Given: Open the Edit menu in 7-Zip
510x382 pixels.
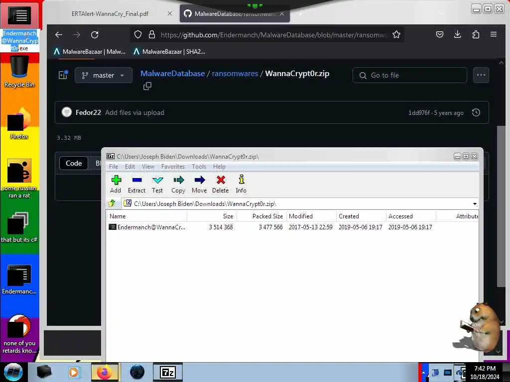Looking at the screenshot, I should coord(130,167).
